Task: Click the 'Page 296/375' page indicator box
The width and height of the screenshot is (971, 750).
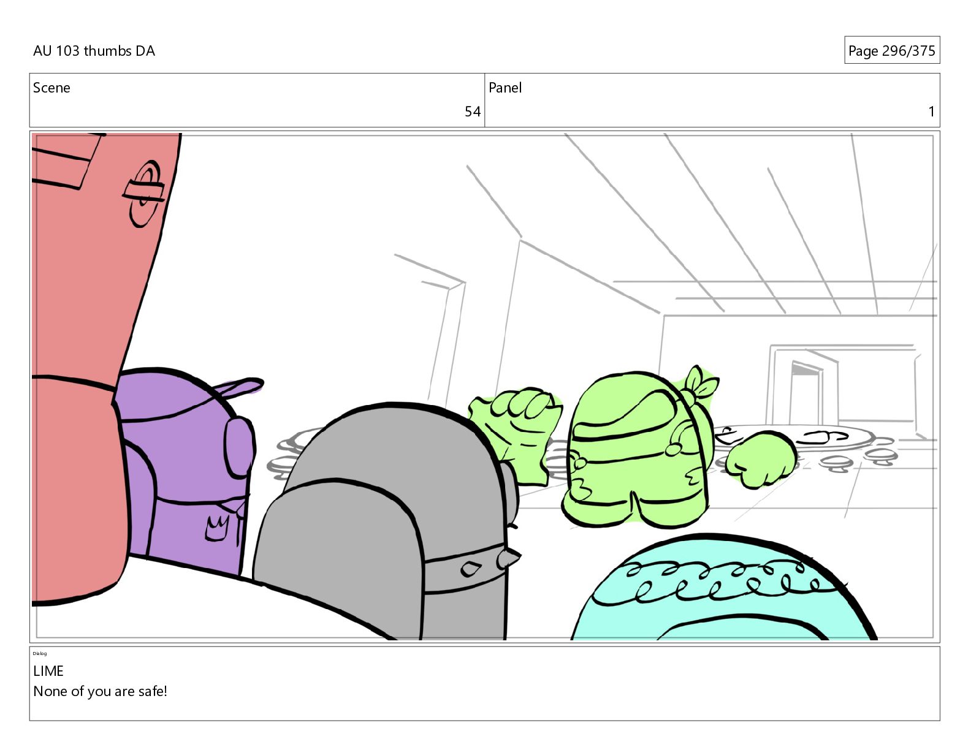Action: point(892,50)
